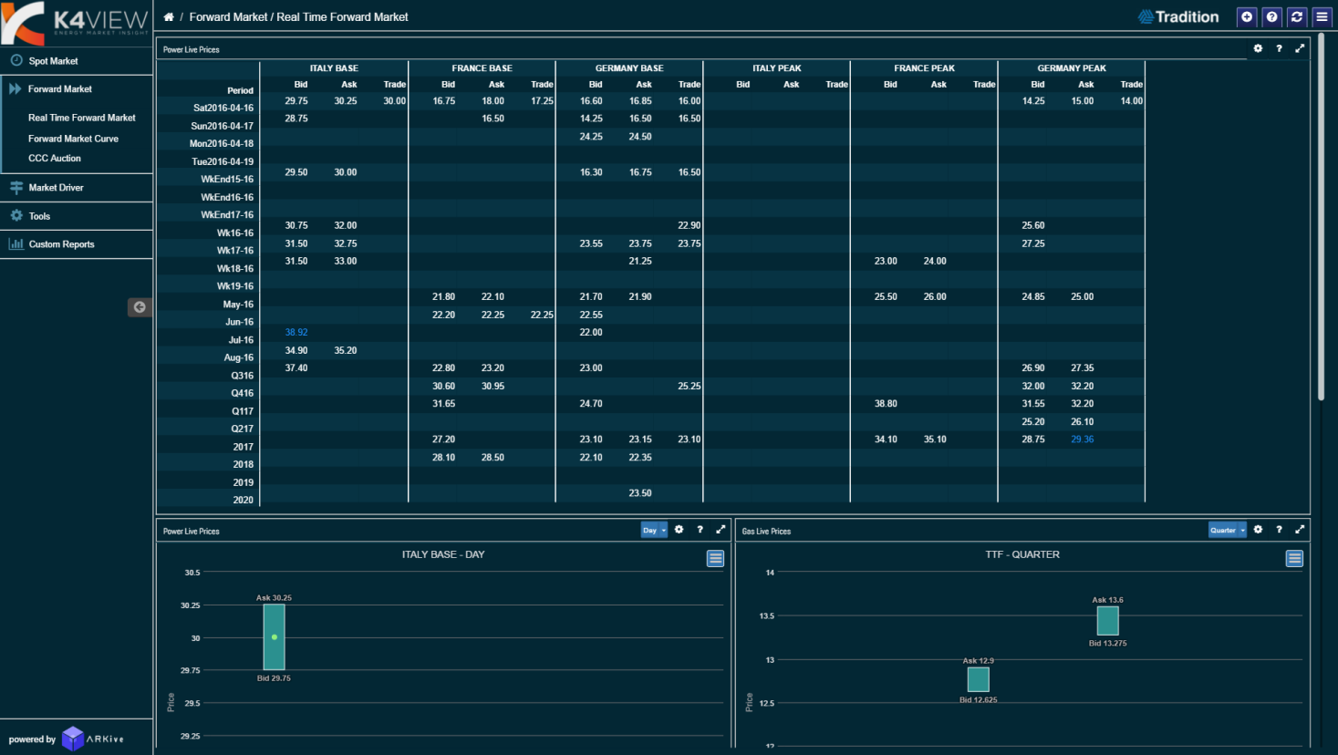Open the Quarter period dropdown

click(x=1227, y=530)
